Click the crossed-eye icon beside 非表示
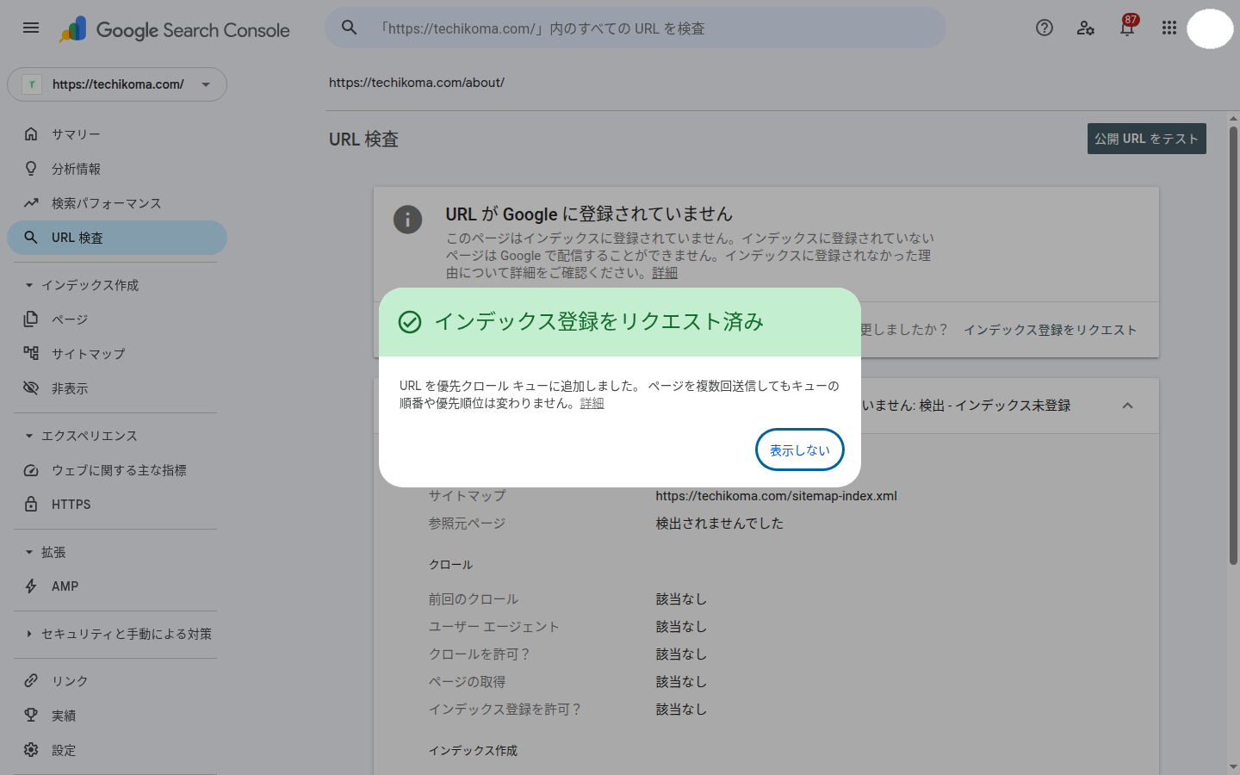Screen dimensions: 1240x775 pos(31,387)
